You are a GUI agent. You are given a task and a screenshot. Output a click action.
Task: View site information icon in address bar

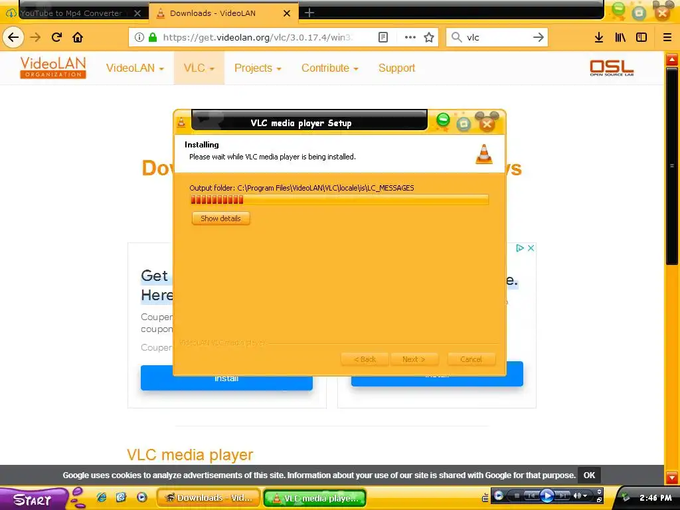point(139,37)
